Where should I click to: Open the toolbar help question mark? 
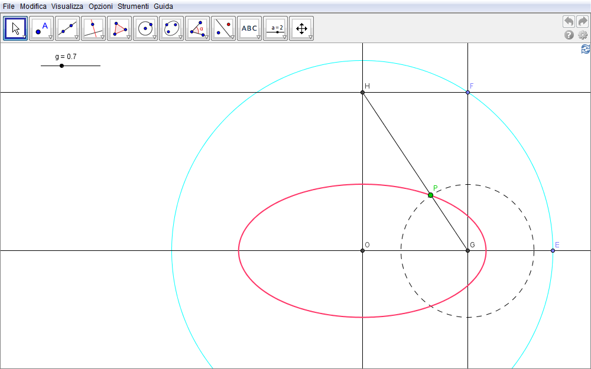click(x=569, y=35)
